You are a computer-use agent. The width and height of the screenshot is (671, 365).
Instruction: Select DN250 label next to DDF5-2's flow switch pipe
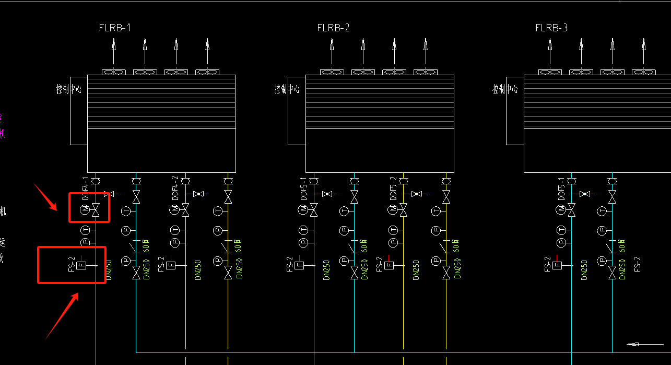click(x=416, y=270)
